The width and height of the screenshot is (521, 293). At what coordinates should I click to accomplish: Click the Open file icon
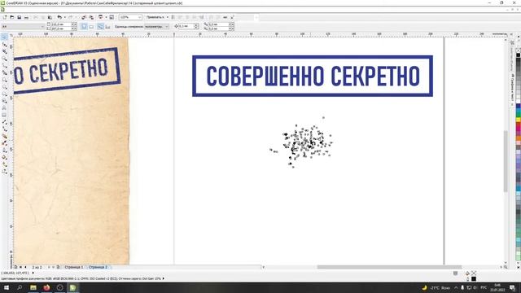click(11, 17)
